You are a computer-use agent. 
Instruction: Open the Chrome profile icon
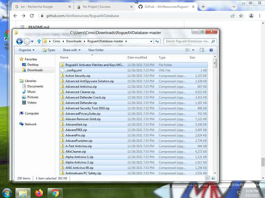point(251,16)
